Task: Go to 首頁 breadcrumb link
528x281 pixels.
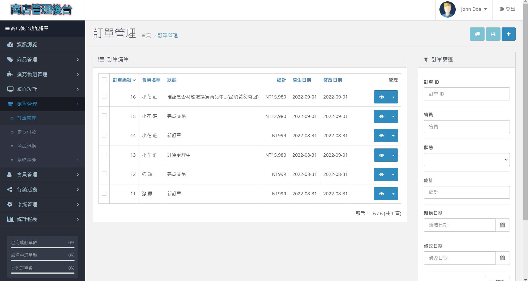Action: [x=146, y=35]
